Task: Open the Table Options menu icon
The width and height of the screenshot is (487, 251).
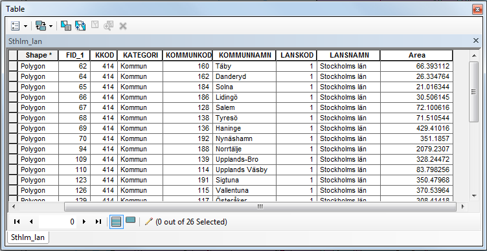Action: 16,26
